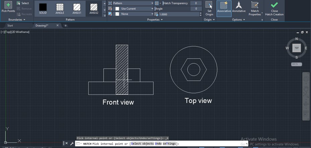Viewport: 311px width, 148px height.
Task: Click the TOP face of the ViewCube
Action: (x=297, y=48)
